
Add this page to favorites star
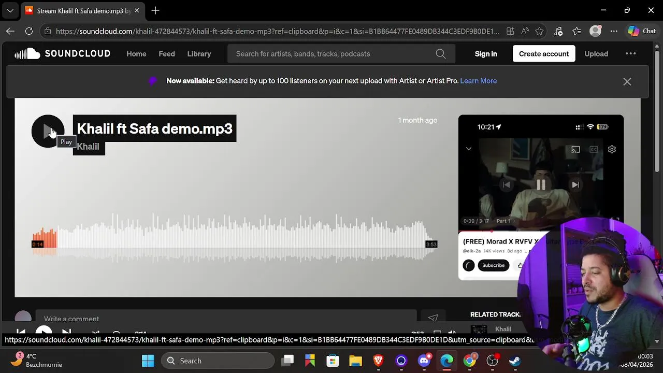539,31
